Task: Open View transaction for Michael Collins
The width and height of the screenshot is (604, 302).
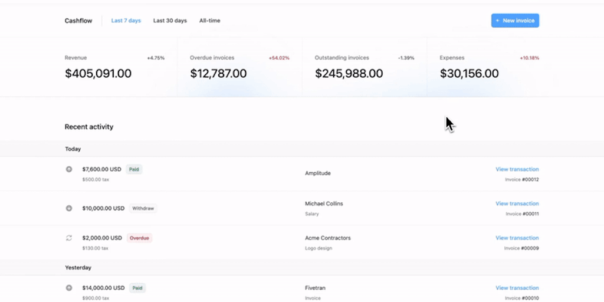Action: [x=517, y=203]
